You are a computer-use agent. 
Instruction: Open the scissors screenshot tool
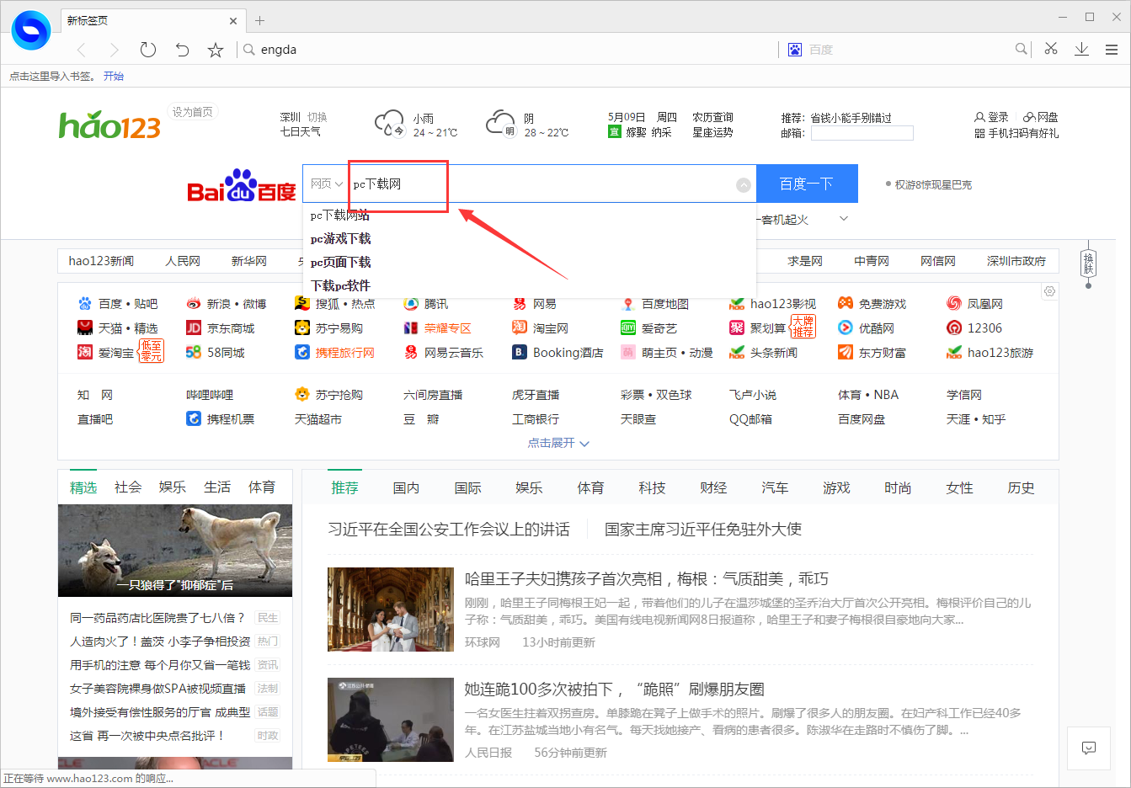coord(1050,50)
